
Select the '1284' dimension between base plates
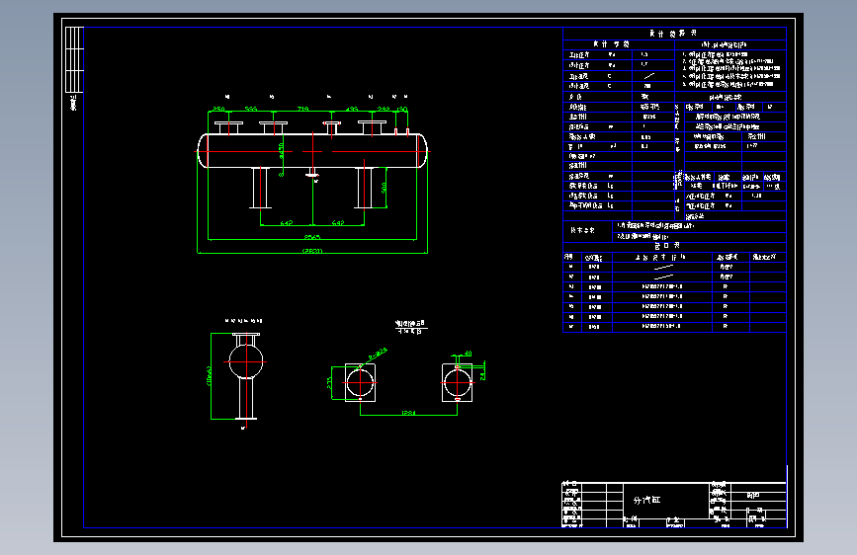(x=408, y=413)
